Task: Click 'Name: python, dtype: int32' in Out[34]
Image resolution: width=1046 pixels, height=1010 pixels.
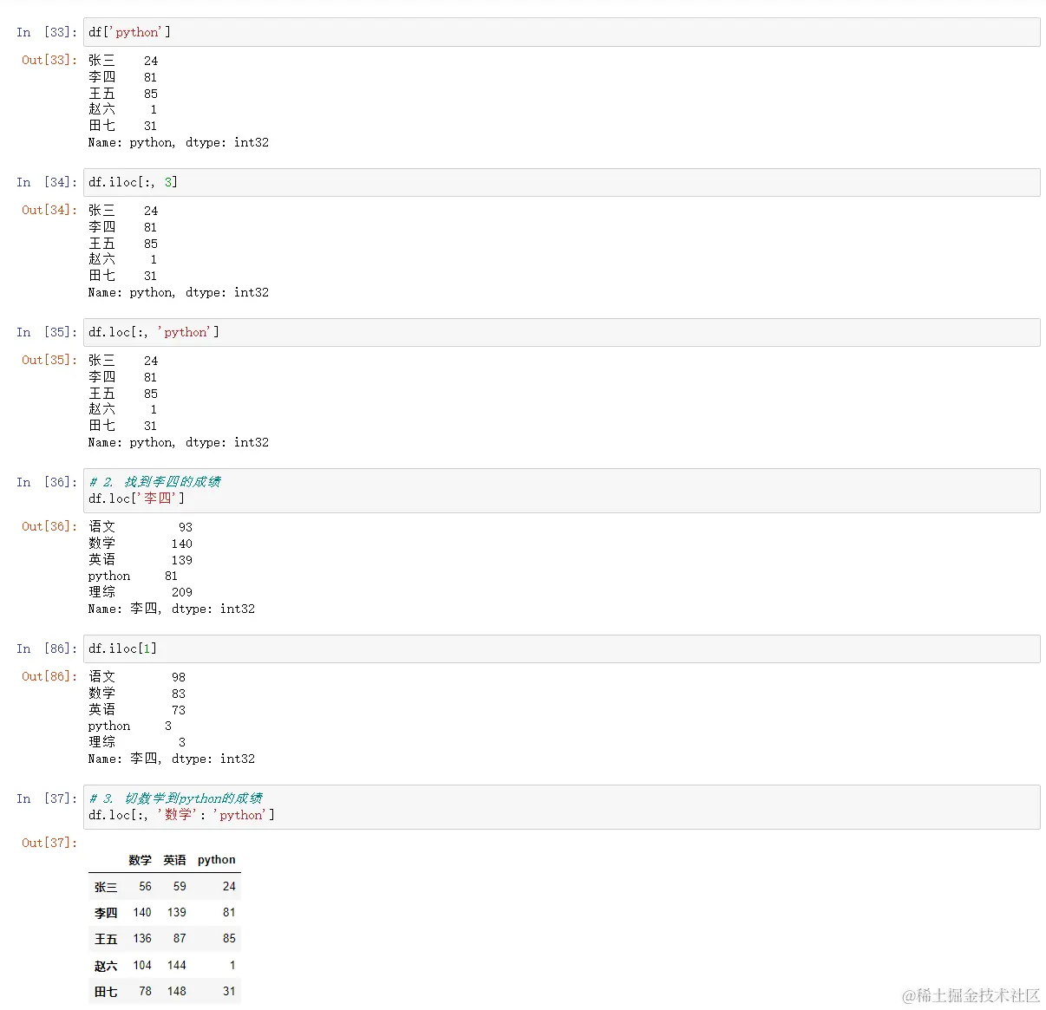Action: (x=179, y=293)
